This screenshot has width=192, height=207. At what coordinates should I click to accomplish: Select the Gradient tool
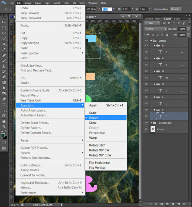pyautogui.click(x=4, y=83)
